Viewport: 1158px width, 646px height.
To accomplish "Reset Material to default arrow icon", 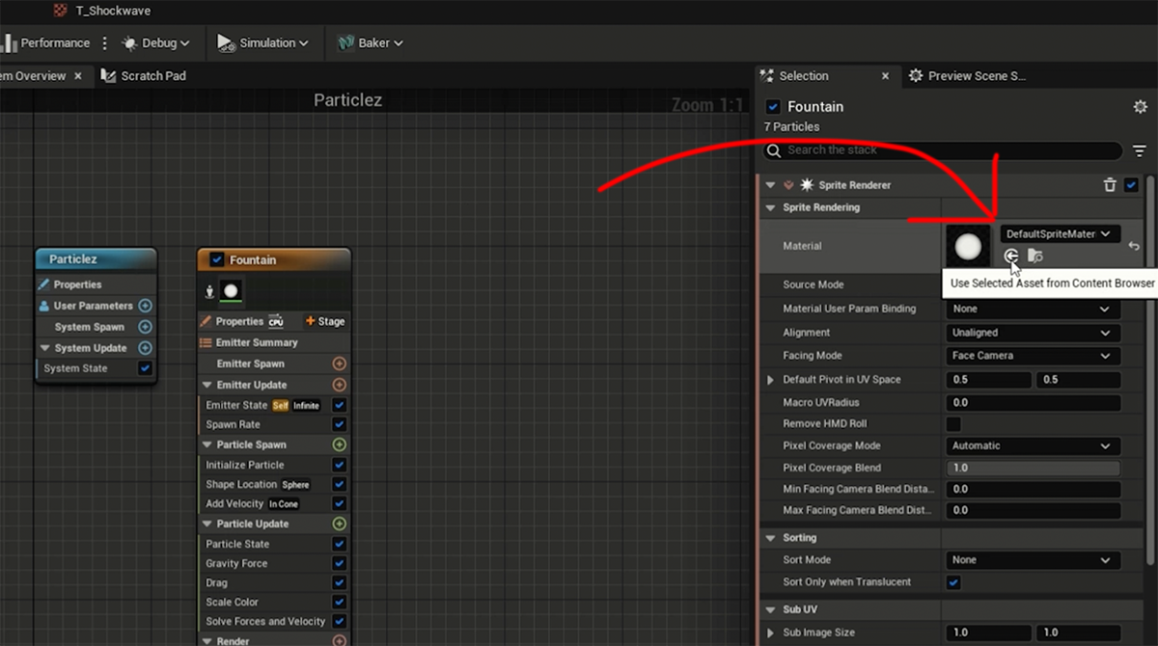I will [x=1134, y=247].
